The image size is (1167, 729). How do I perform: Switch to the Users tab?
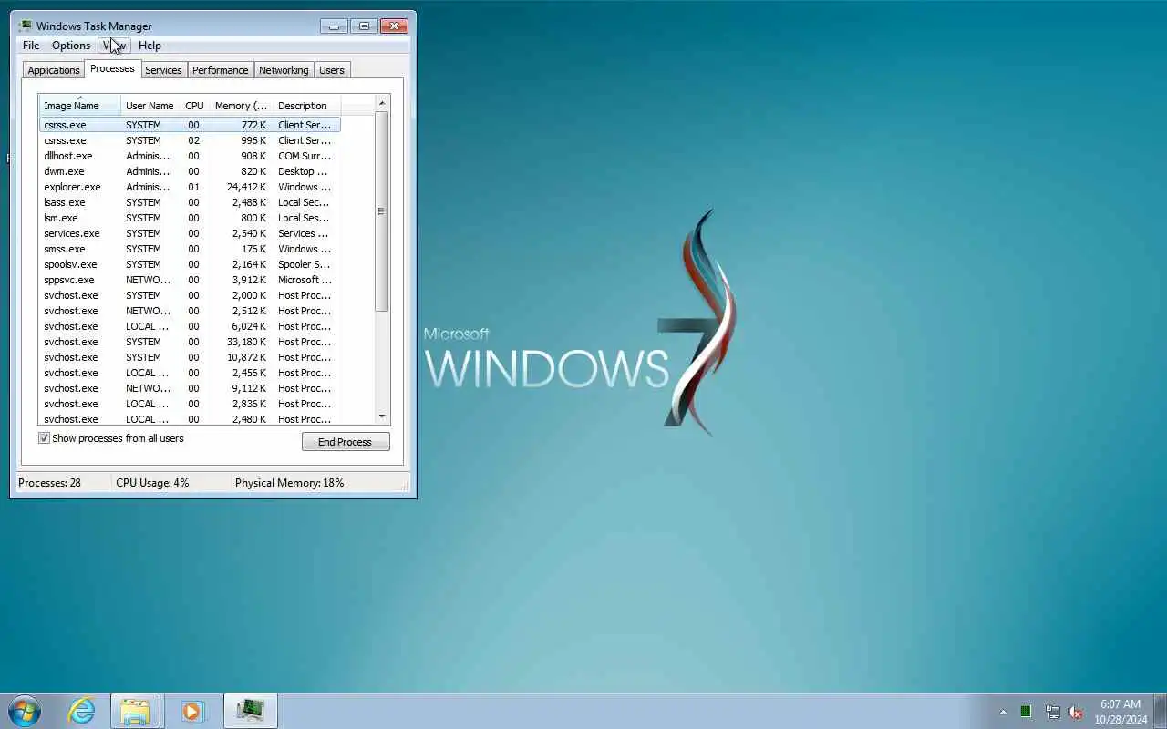332,70
